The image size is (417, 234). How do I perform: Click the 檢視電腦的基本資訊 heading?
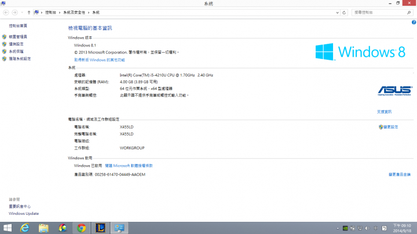pos(90,28)
